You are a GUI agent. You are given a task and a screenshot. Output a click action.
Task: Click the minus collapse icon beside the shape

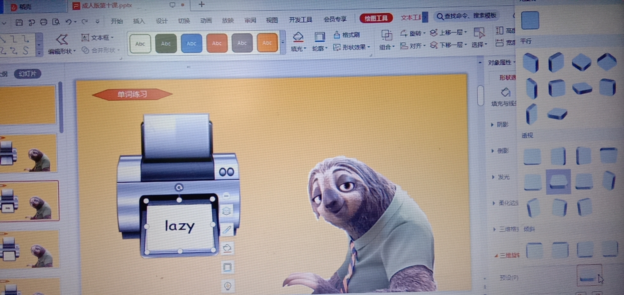click(226, 196)
